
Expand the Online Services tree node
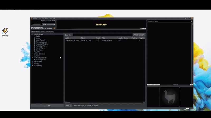[x=32, y=54]
